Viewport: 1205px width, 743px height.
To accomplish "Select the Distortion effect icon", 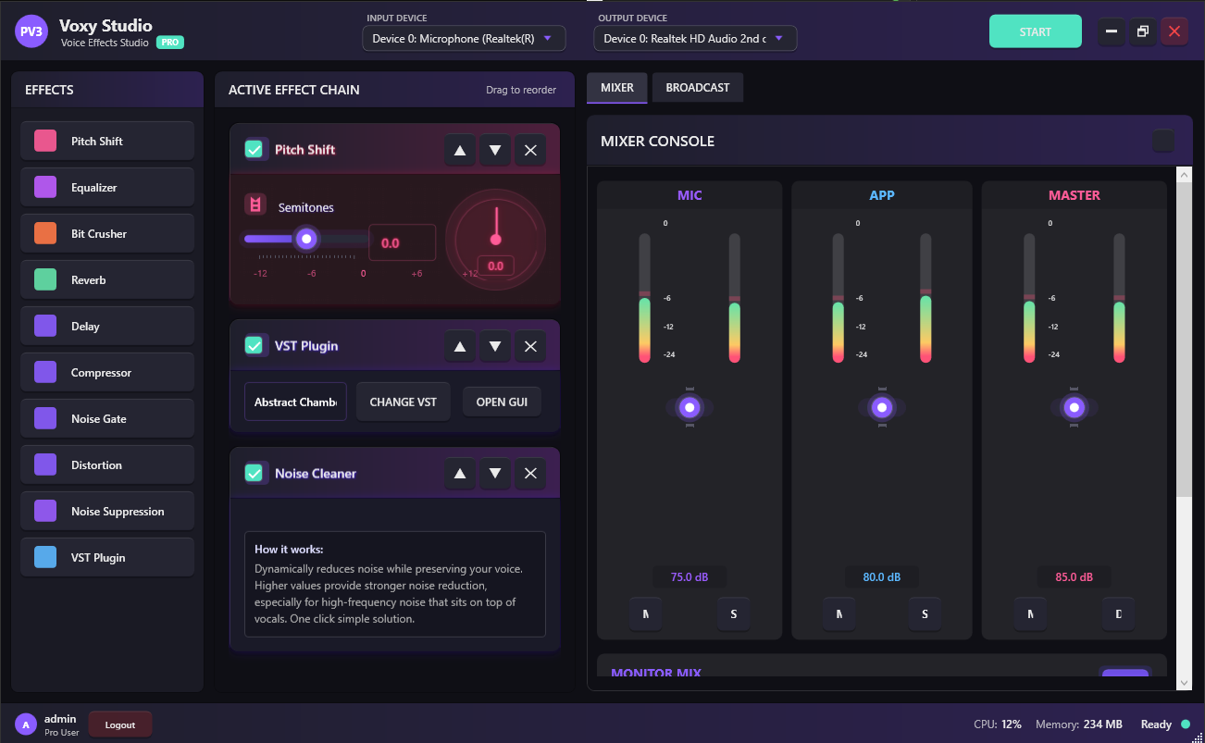I will 45,464.
